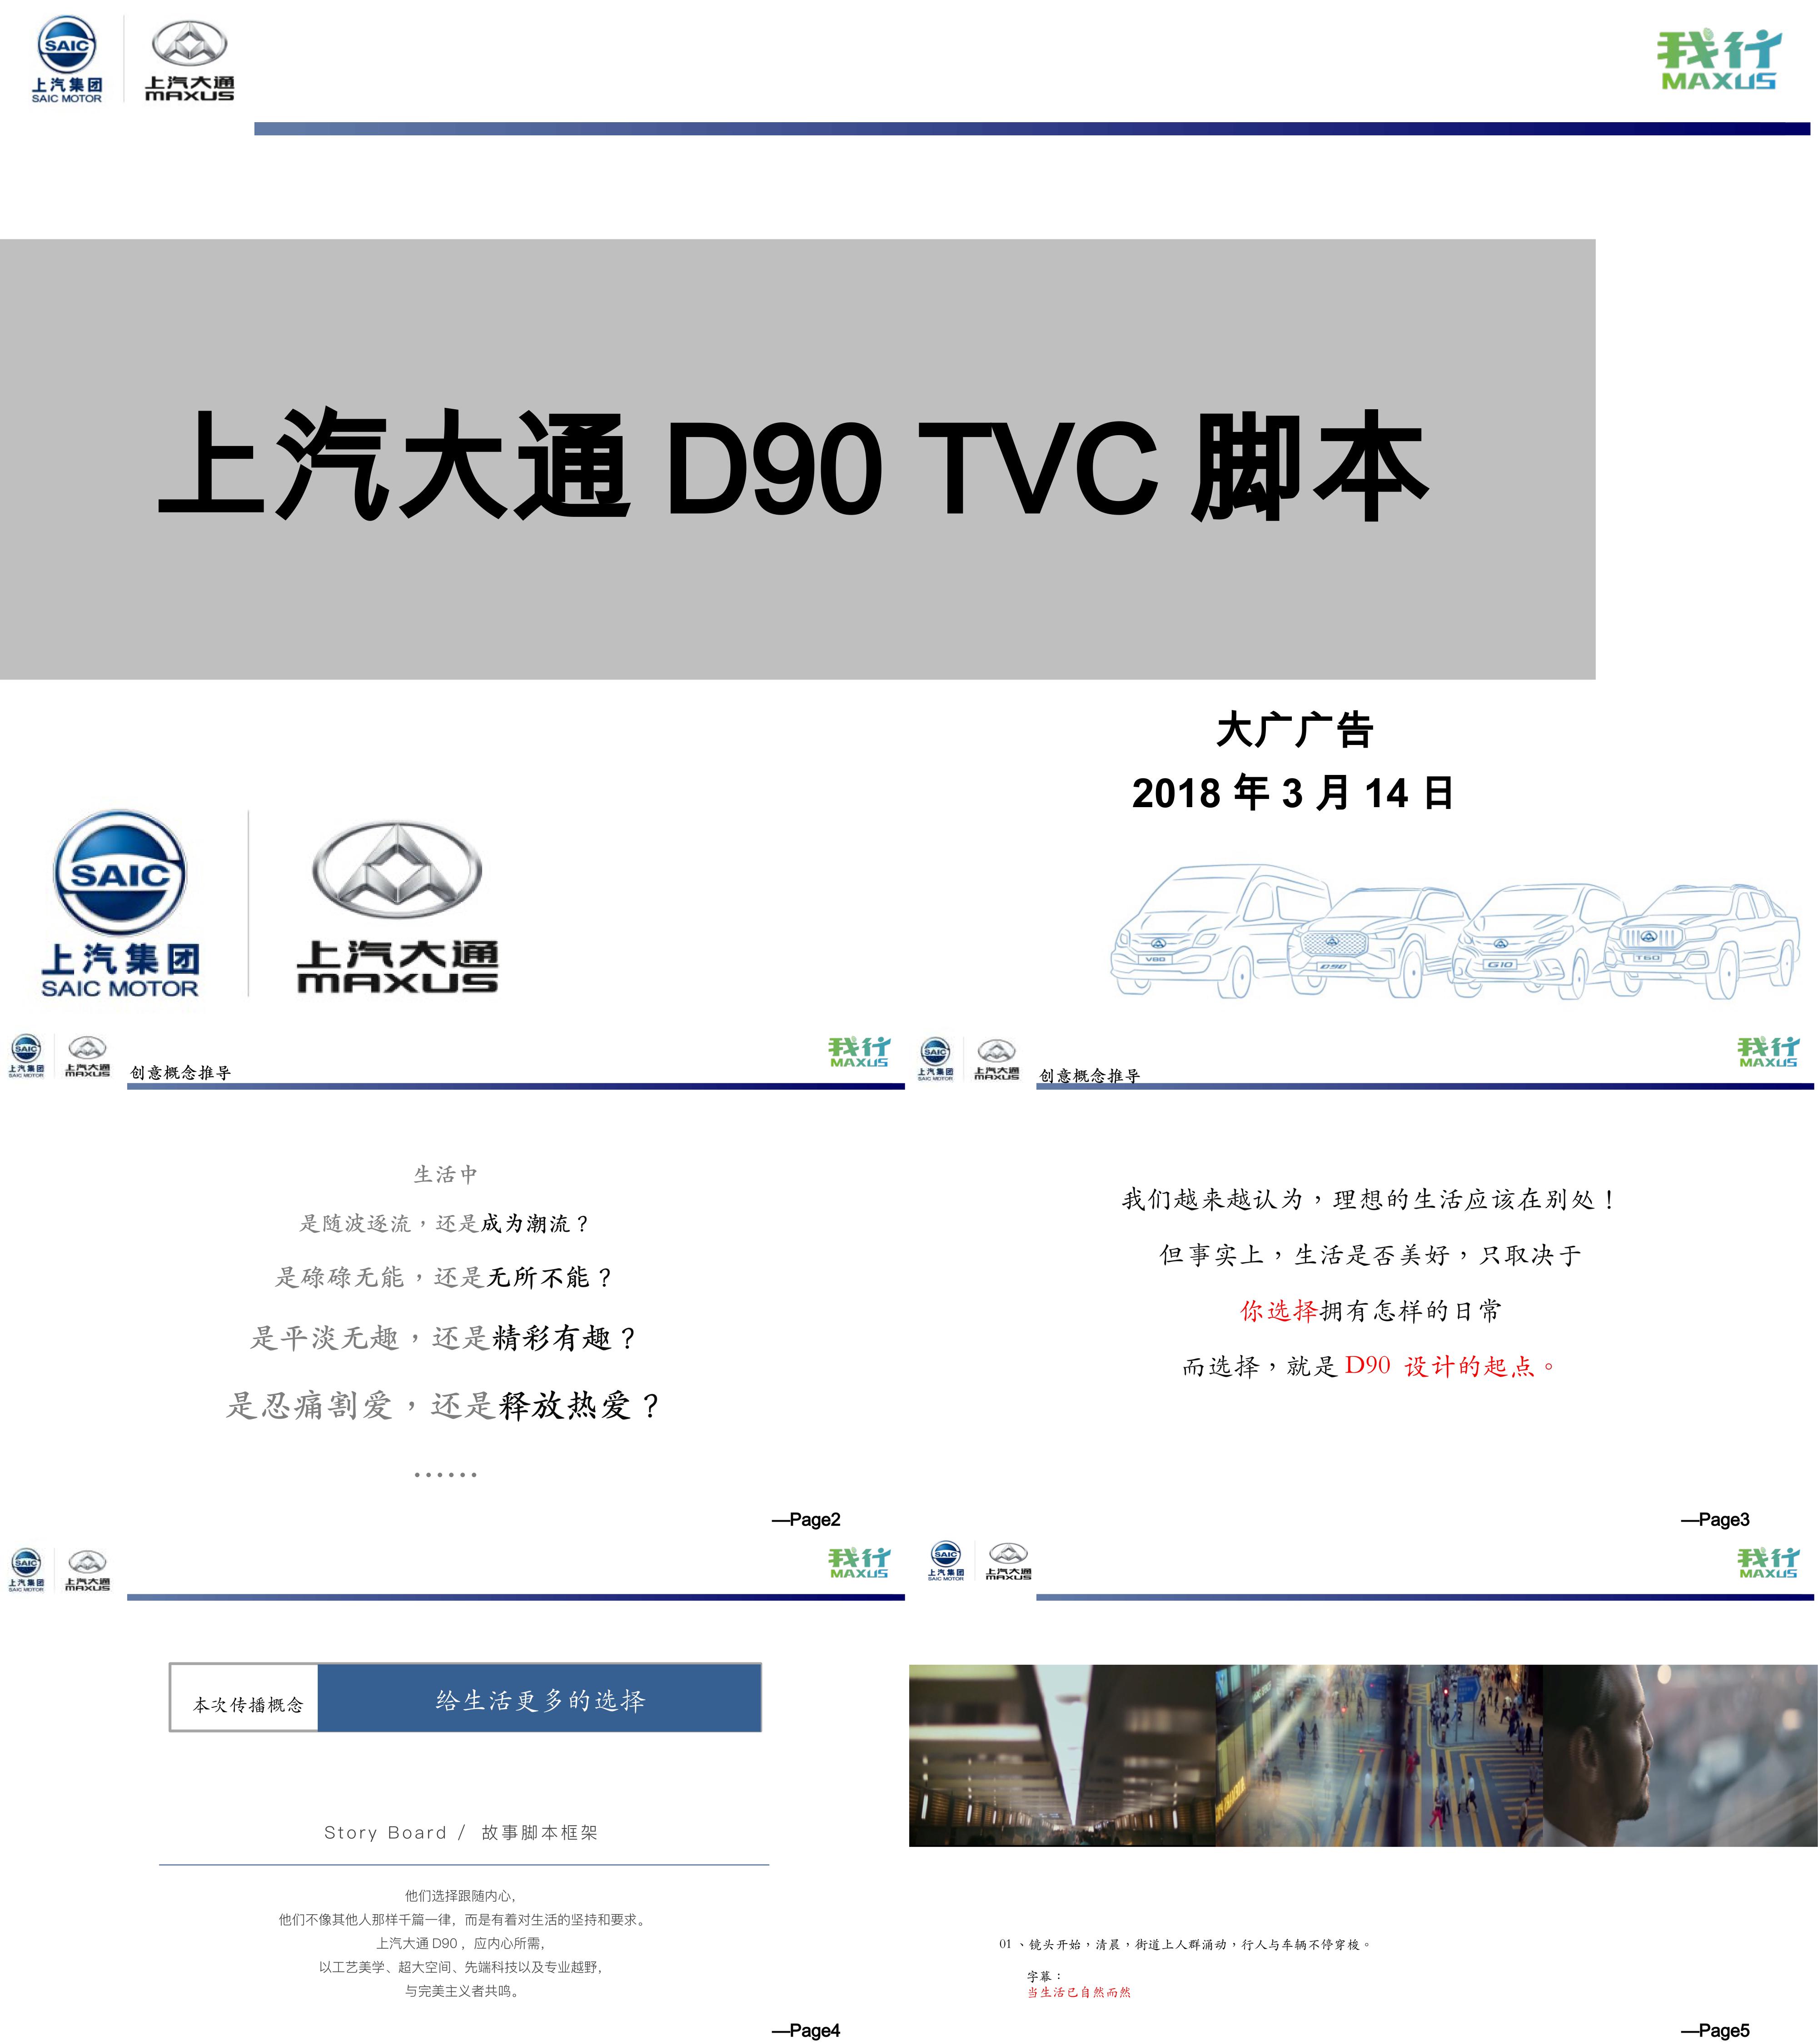The width and height of the screenshot is (1818, 2044).
Task: Click the date 2018 年 3 月 14 日
Action: [x=1293, y=793]
